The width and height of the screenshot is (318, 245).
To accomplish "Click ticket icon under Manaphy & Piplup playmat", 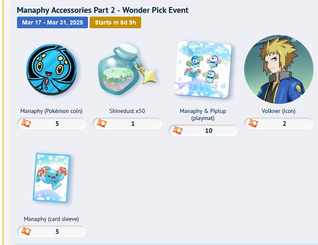I will click(x=177, y=130).
